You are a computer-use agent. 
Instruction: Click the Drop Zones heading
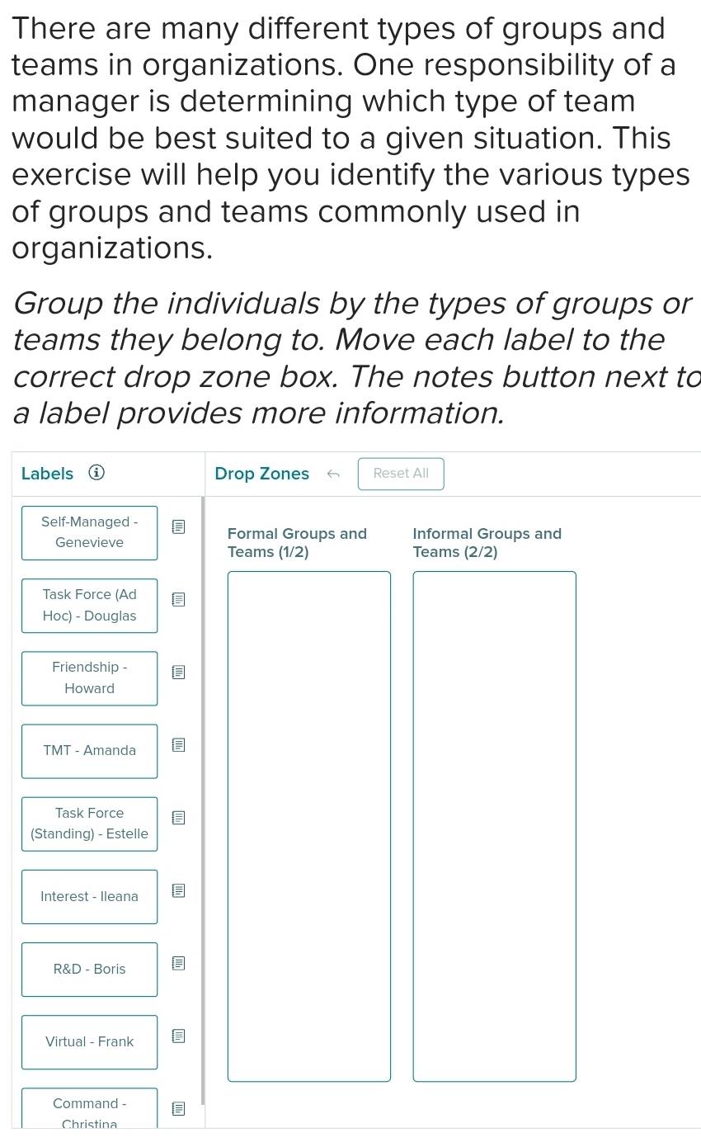coord(261,474)
